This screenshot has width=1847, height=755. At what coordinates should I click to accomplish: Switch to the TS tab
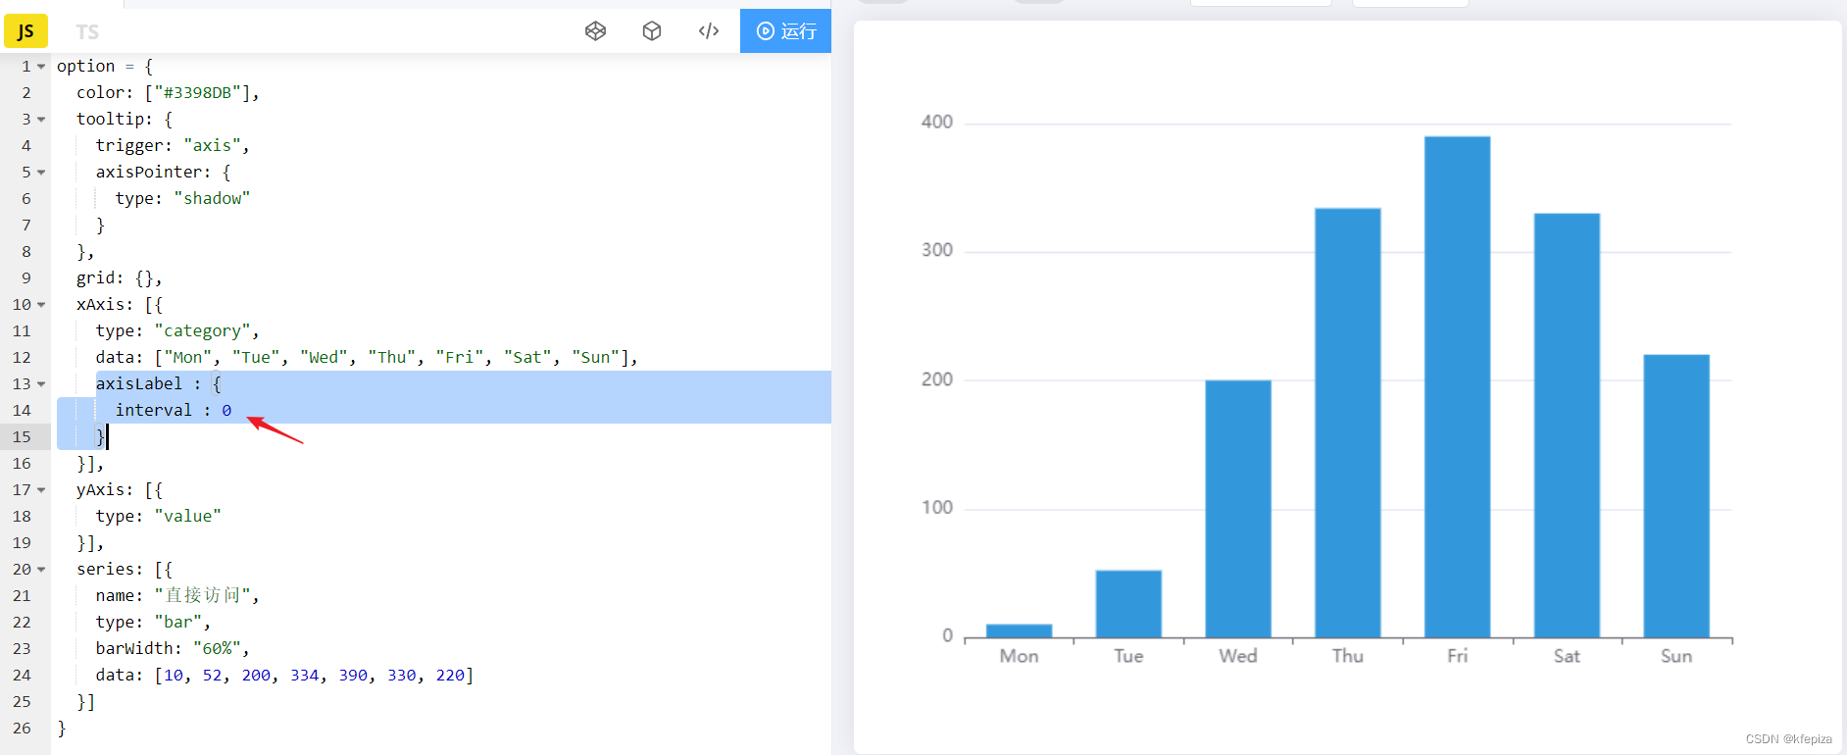pyautogui.click(x=87, y=32)
